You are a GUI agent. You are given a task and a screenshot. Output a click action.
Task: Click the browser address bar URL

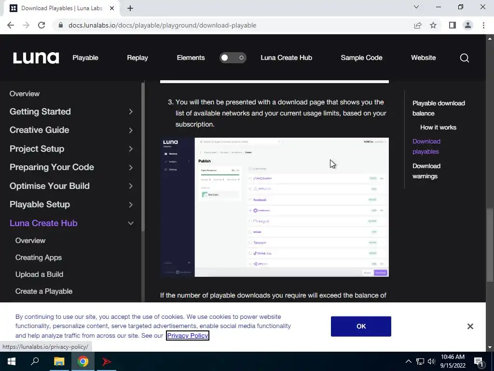point(162,25)
